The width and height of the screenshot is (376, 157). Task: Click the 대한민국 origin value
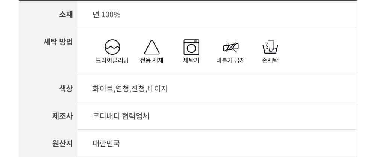pos(106,144)
